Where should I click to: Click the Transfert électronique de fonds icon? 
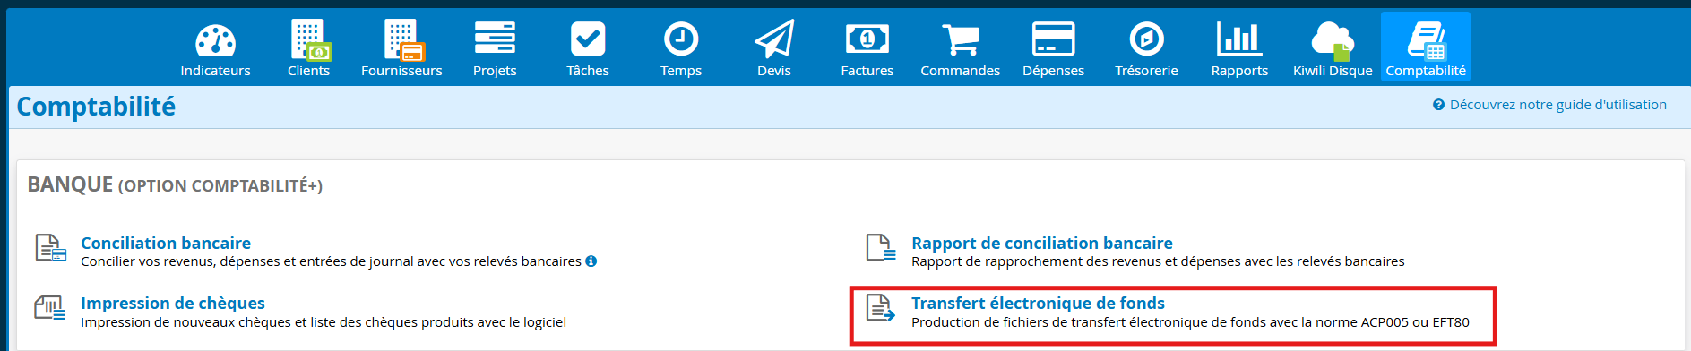coord(881,308)
